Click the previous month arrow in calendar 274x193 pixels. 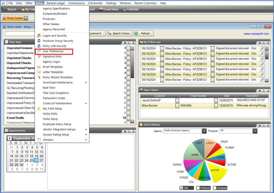coord(10,139)
